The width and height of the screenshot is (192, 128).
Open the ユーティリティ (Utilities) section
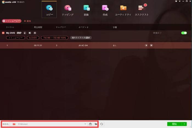(123, 10)
